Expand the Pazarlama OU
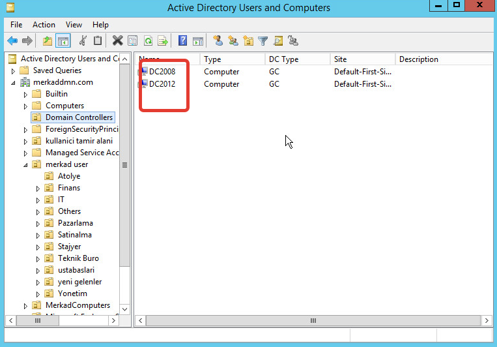The width and height of the screenshot is (497, 347). point(38,224)
